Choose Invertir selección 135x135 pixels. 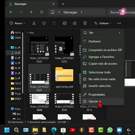coord(103,86)
